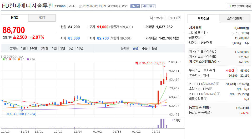
Task: Click help icon next to 배당수익률
Action: pos(205,99)
